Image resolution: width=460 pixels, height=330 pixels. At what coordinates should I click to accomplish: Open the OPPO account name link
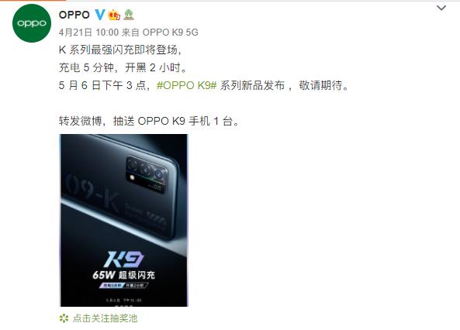click(x=74, y=15)
